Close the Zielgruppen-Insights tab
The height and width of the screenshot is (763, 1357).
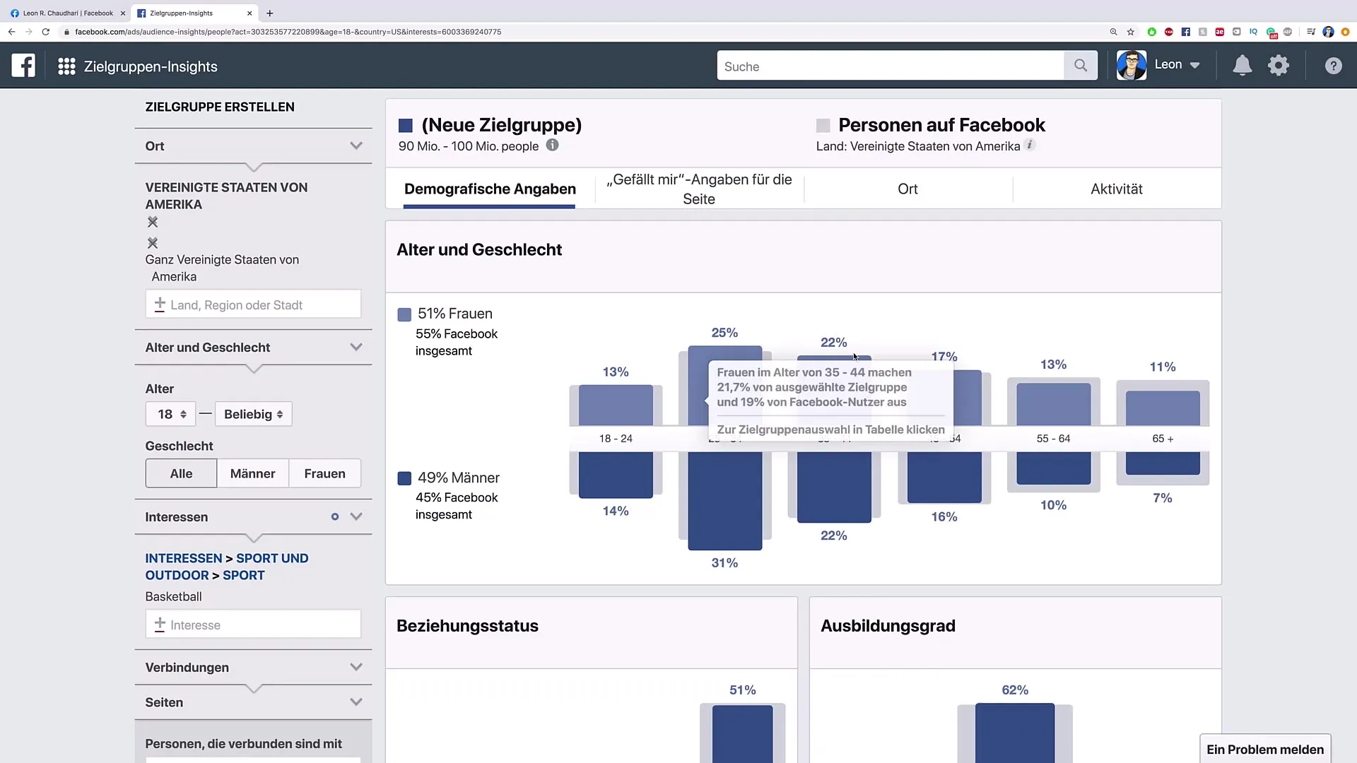click(249, 13)
